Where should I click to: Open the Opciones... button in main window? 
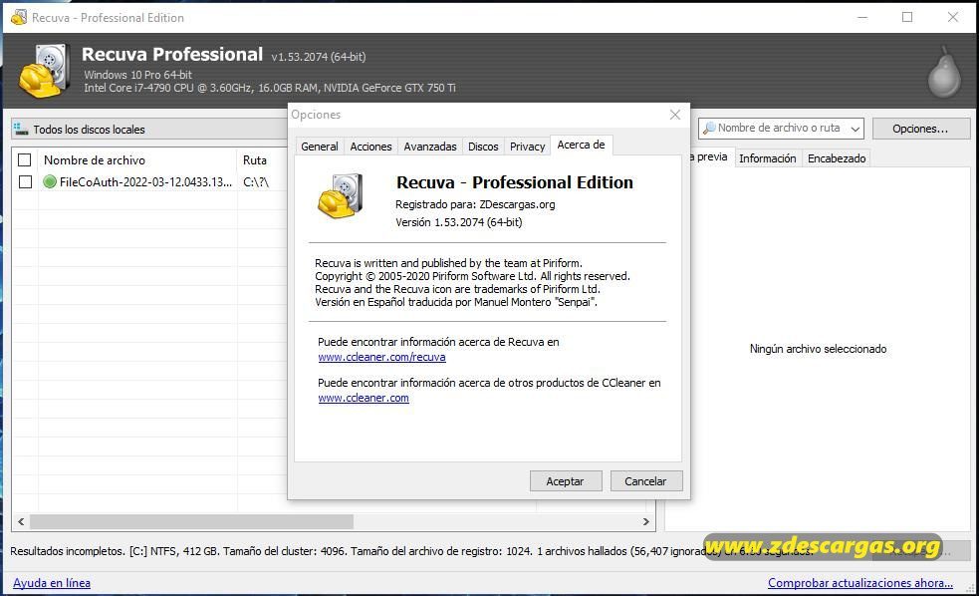[921, 129]
